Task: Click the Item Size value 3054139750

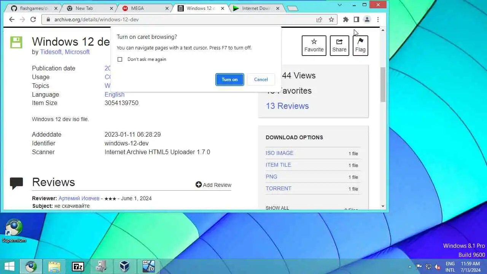Action: (x=121, y=103)
